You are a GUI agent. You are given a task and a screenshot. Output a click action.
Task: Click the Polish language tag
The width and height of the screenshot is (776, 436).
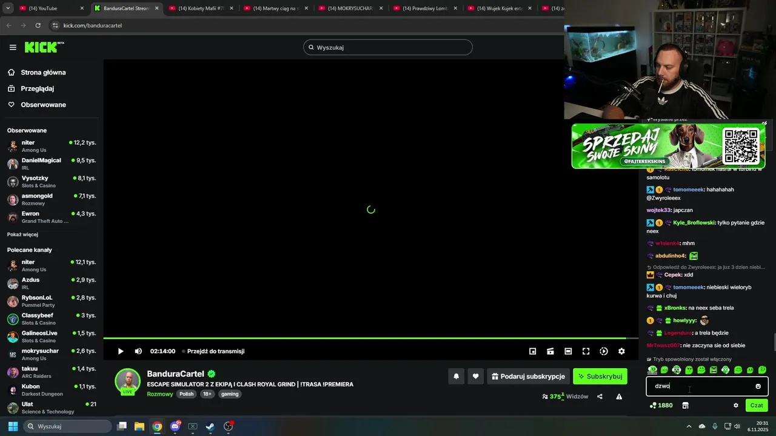[x=187, y=394]
